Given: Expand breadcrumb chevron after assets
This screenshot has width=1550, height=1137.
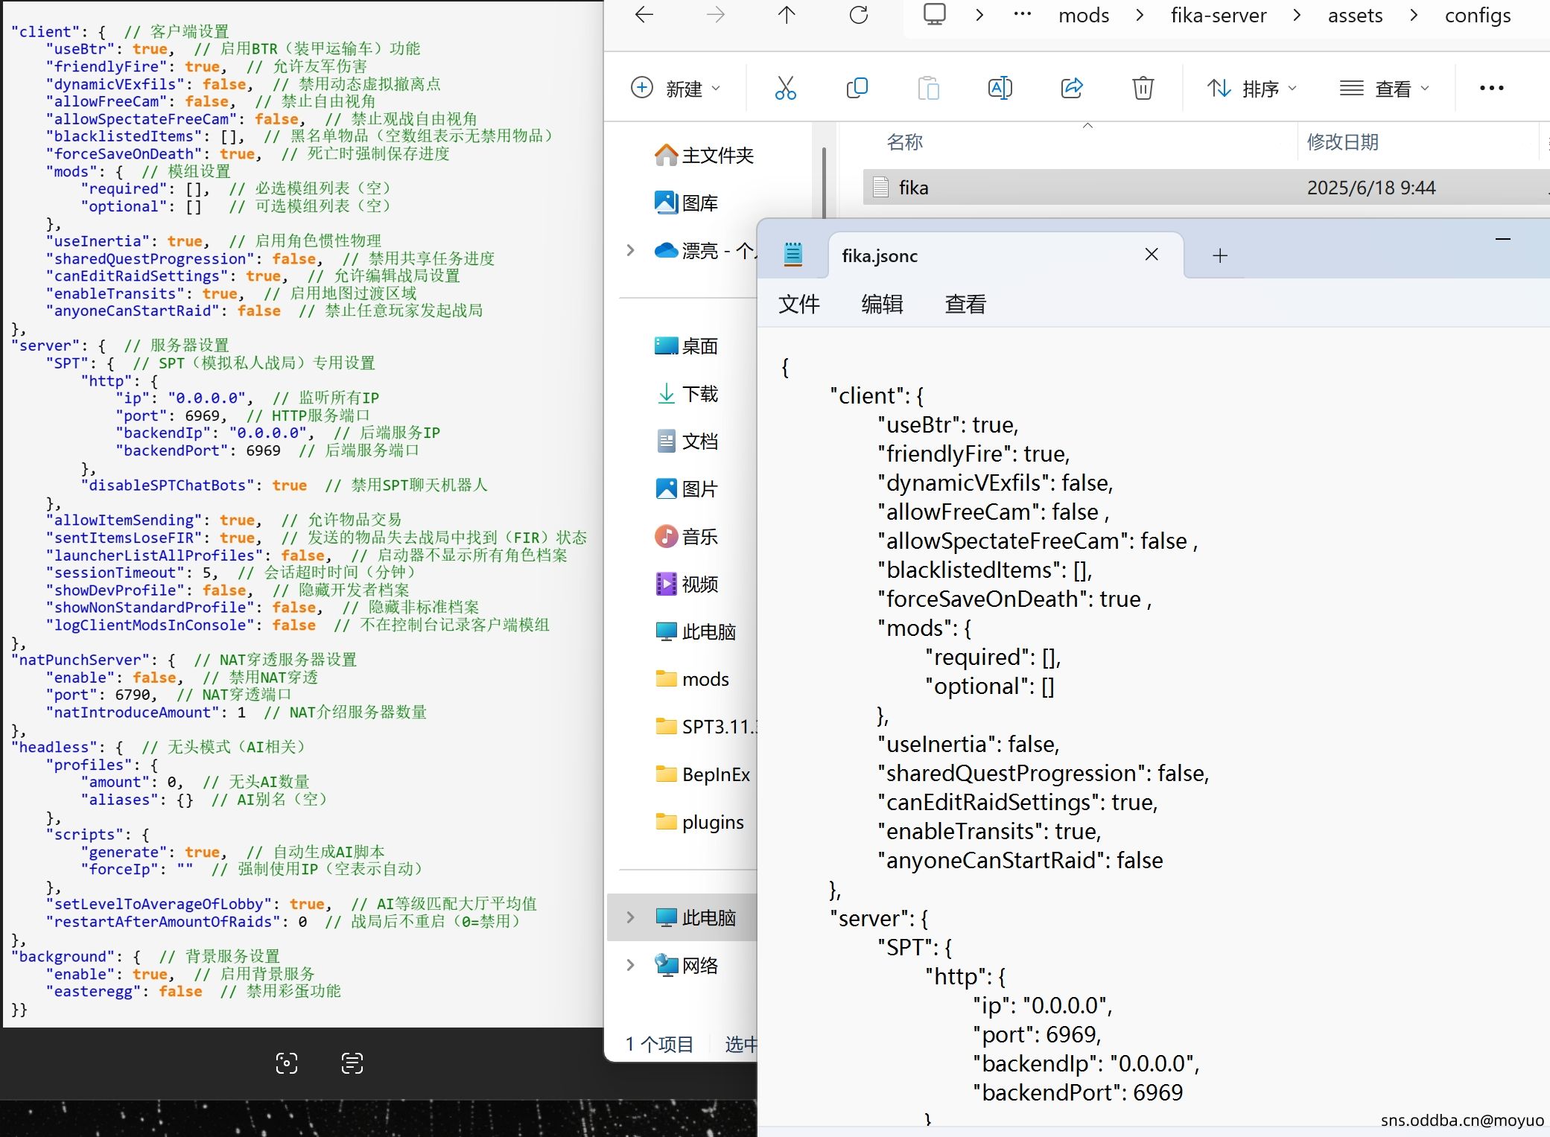Looking at the screenshot, I should (1414, 15).
